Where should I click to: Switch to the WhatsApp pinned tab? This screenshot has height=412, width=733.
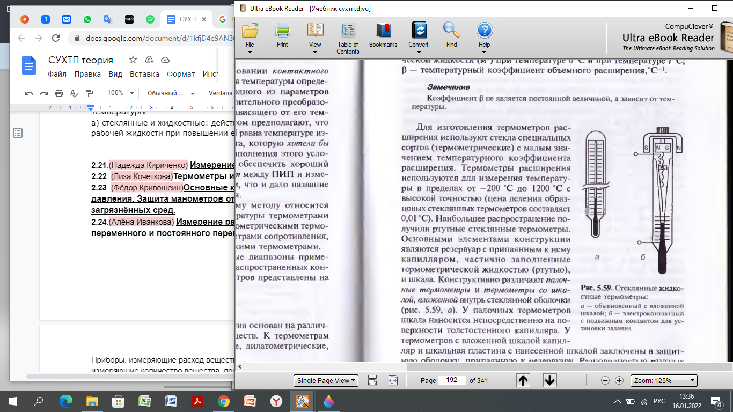87,19
